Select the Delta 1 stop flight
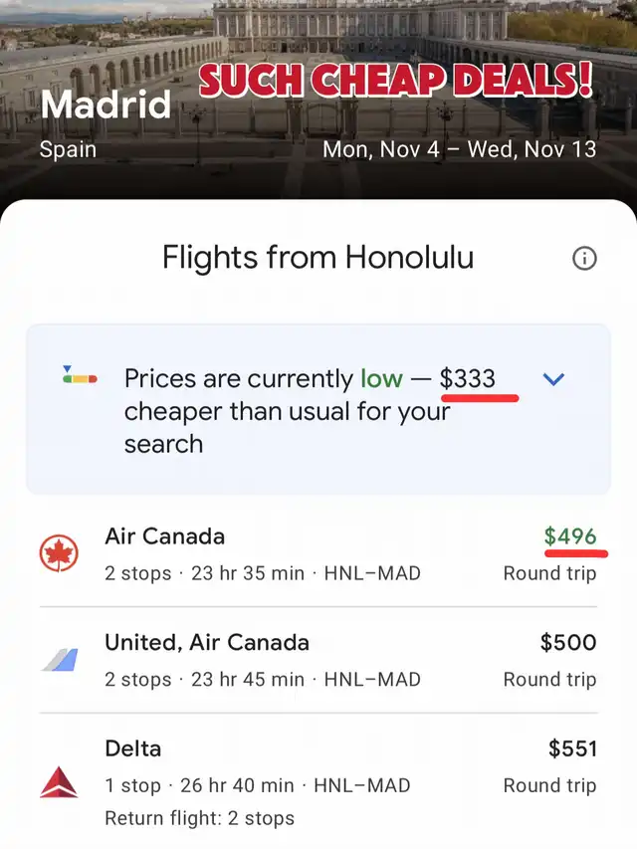The image size is (637, 849). (x=299, y=766)
